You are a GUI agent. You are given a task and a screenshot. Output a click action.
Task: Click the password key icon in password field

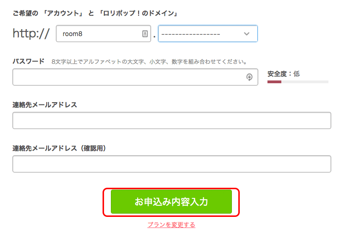click(x=249, y=77)
